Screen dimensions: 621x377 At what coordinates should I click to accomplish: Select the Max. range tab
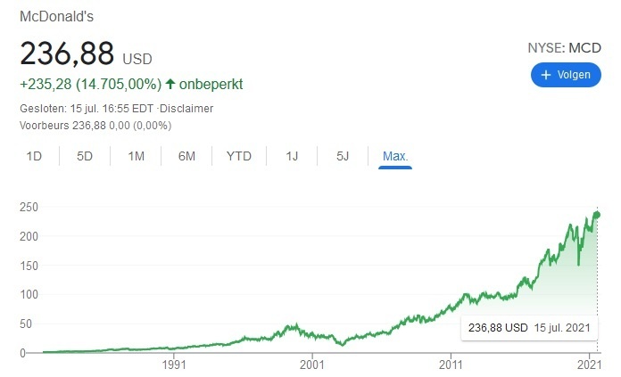pos(395,156)
